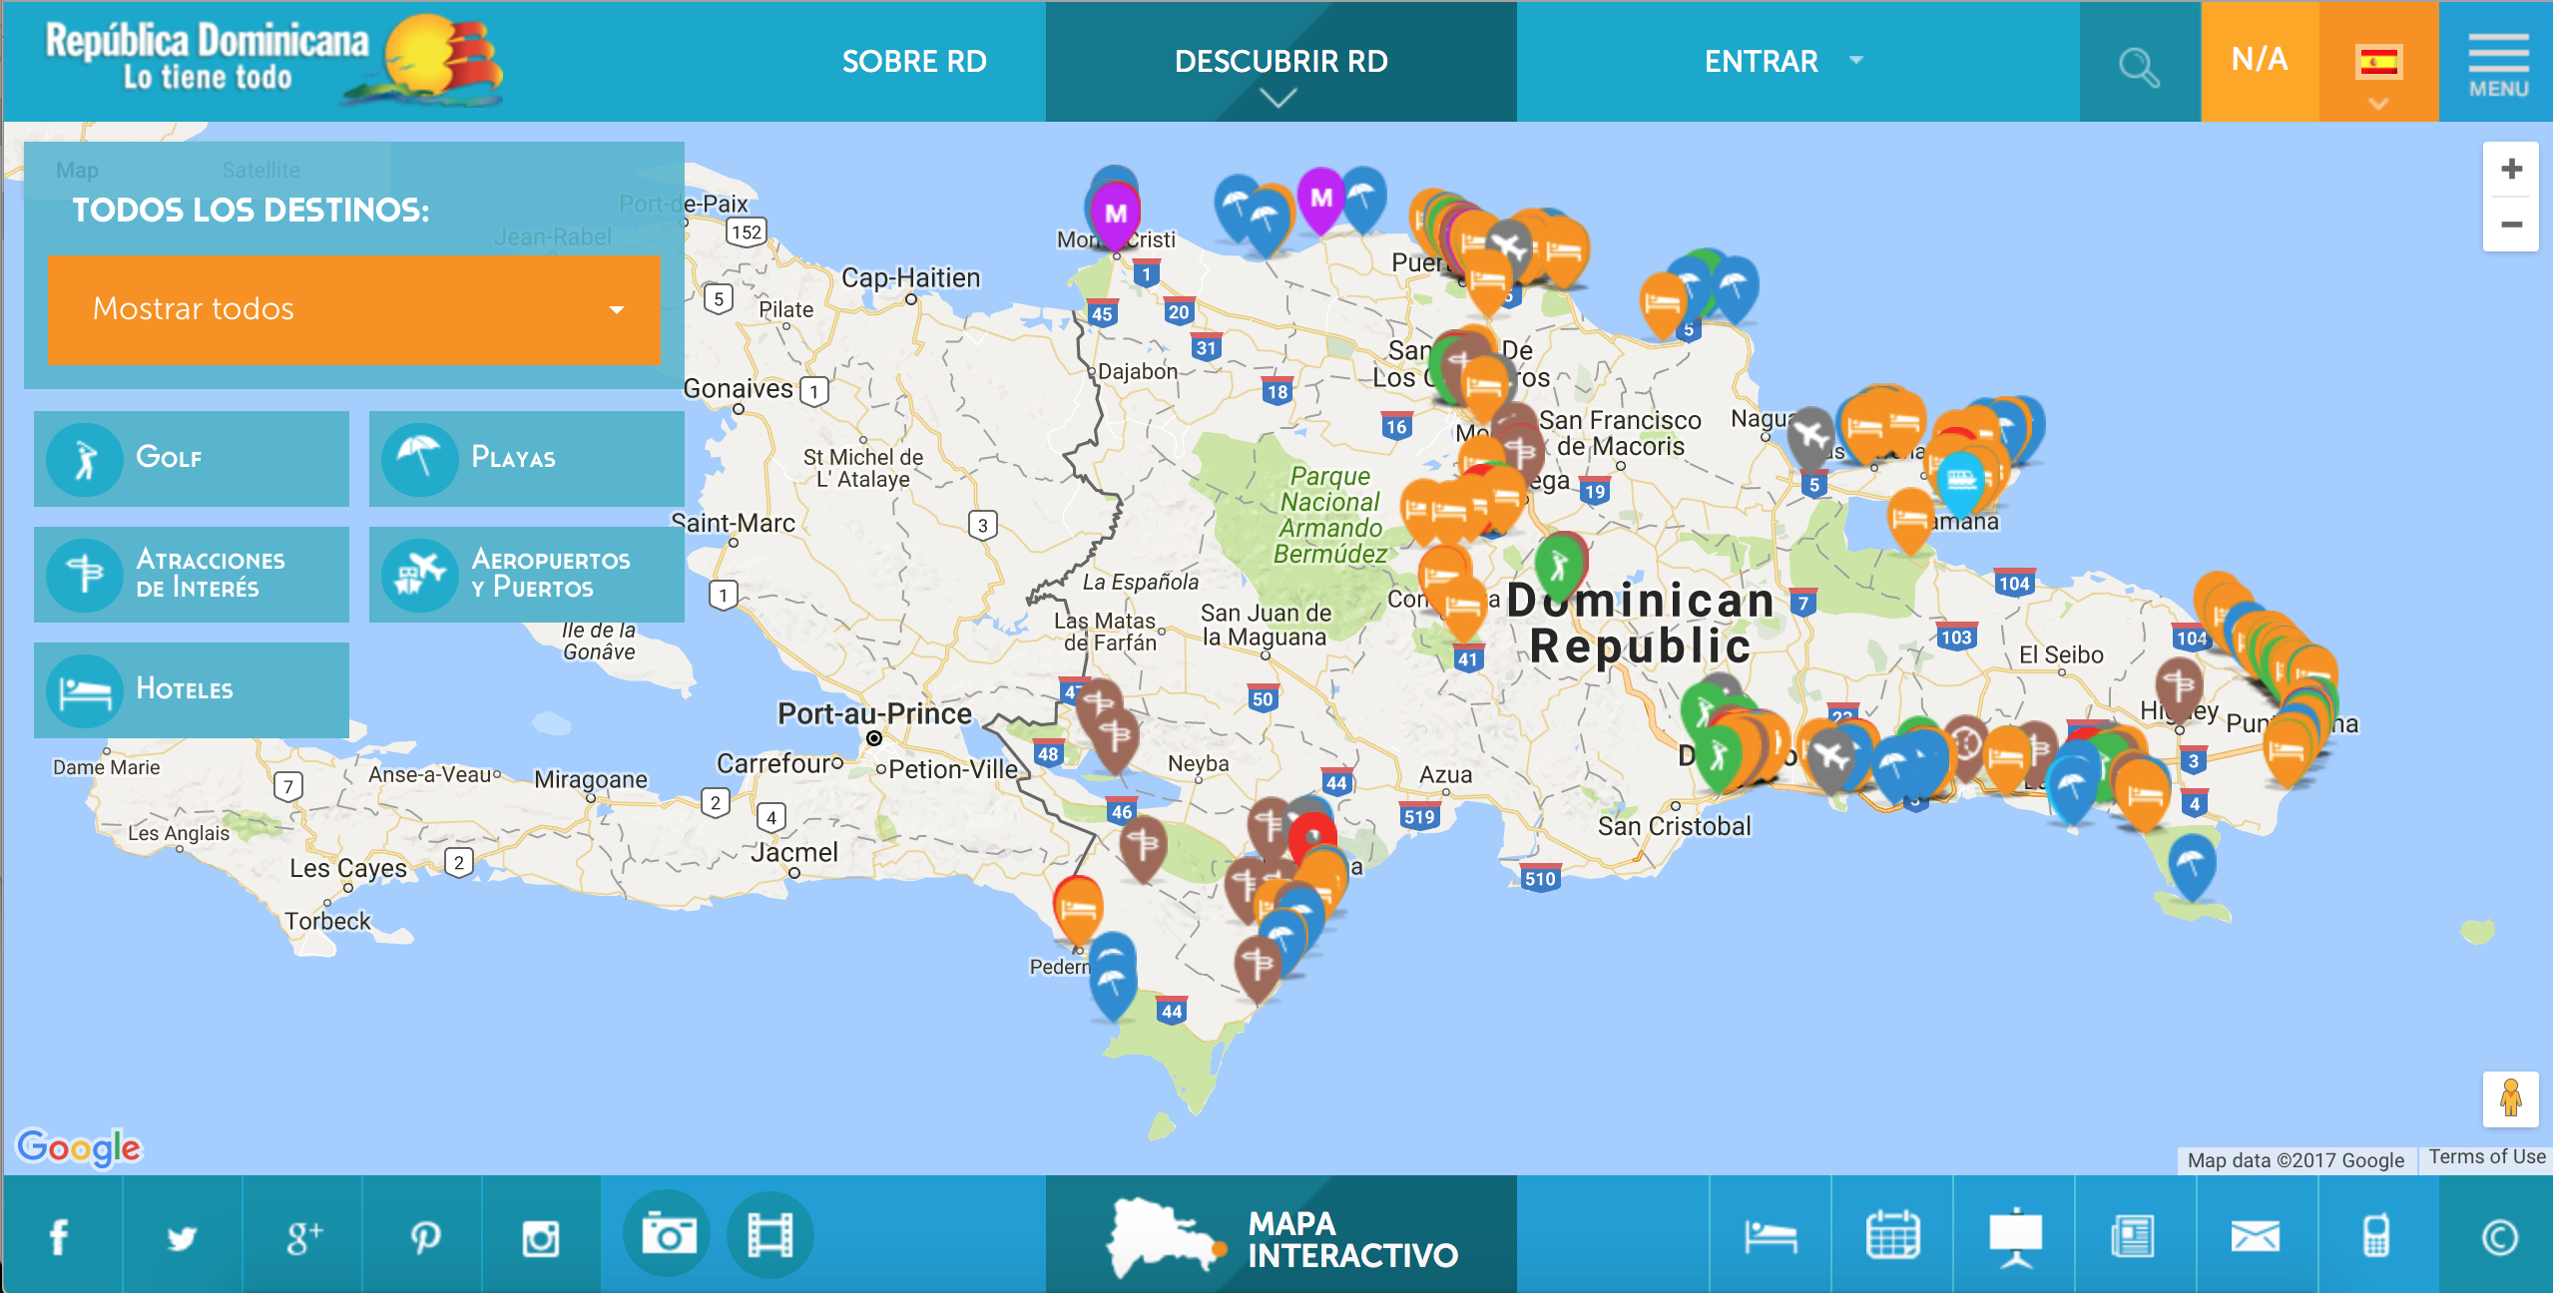Click the Cap-Haitien map label
Viewport: 2553px width, 1293px height.
pyautogui.click(x=910, y=277)
